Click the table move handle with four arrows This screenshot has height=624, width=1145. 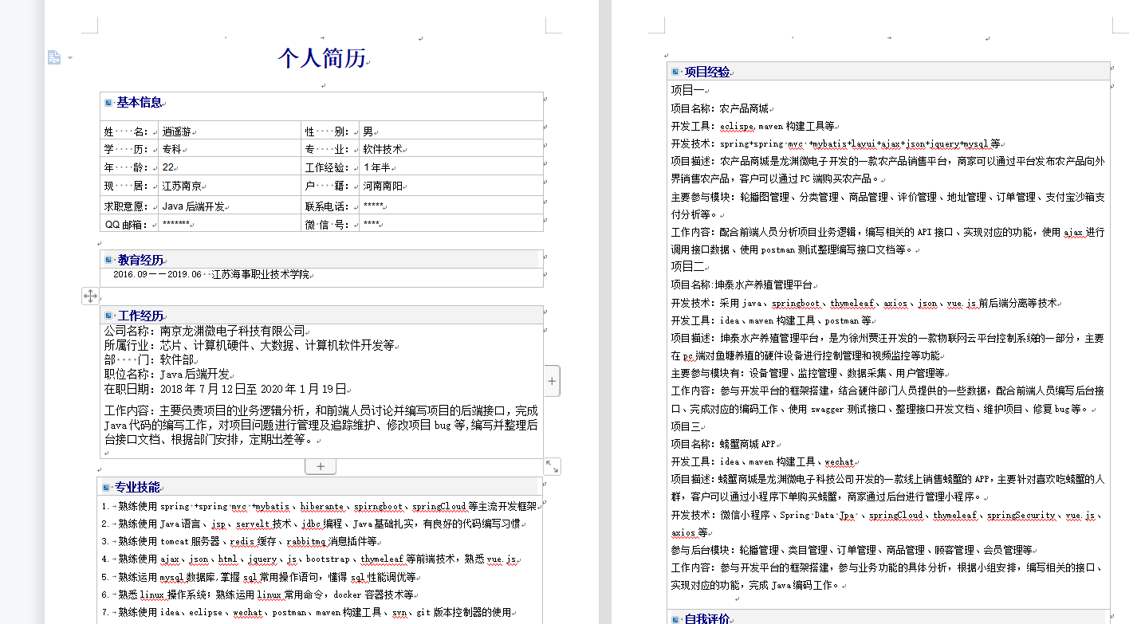click(90, 296)
